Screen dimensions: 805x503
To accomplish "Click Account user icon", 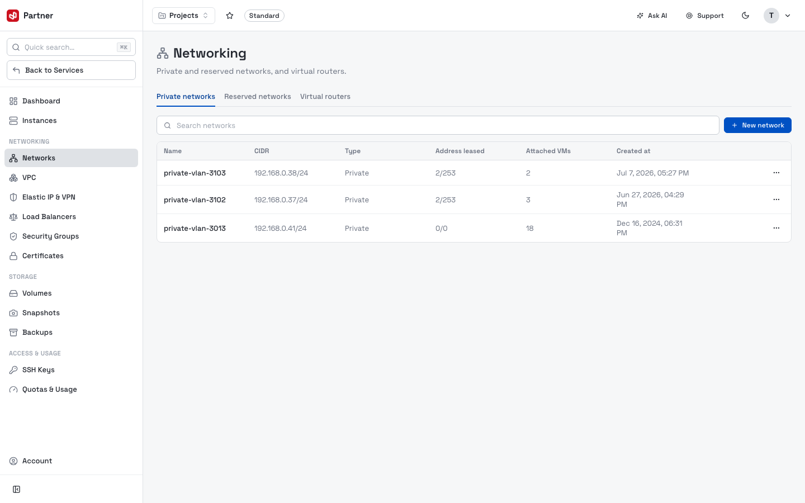I will 13,461.
